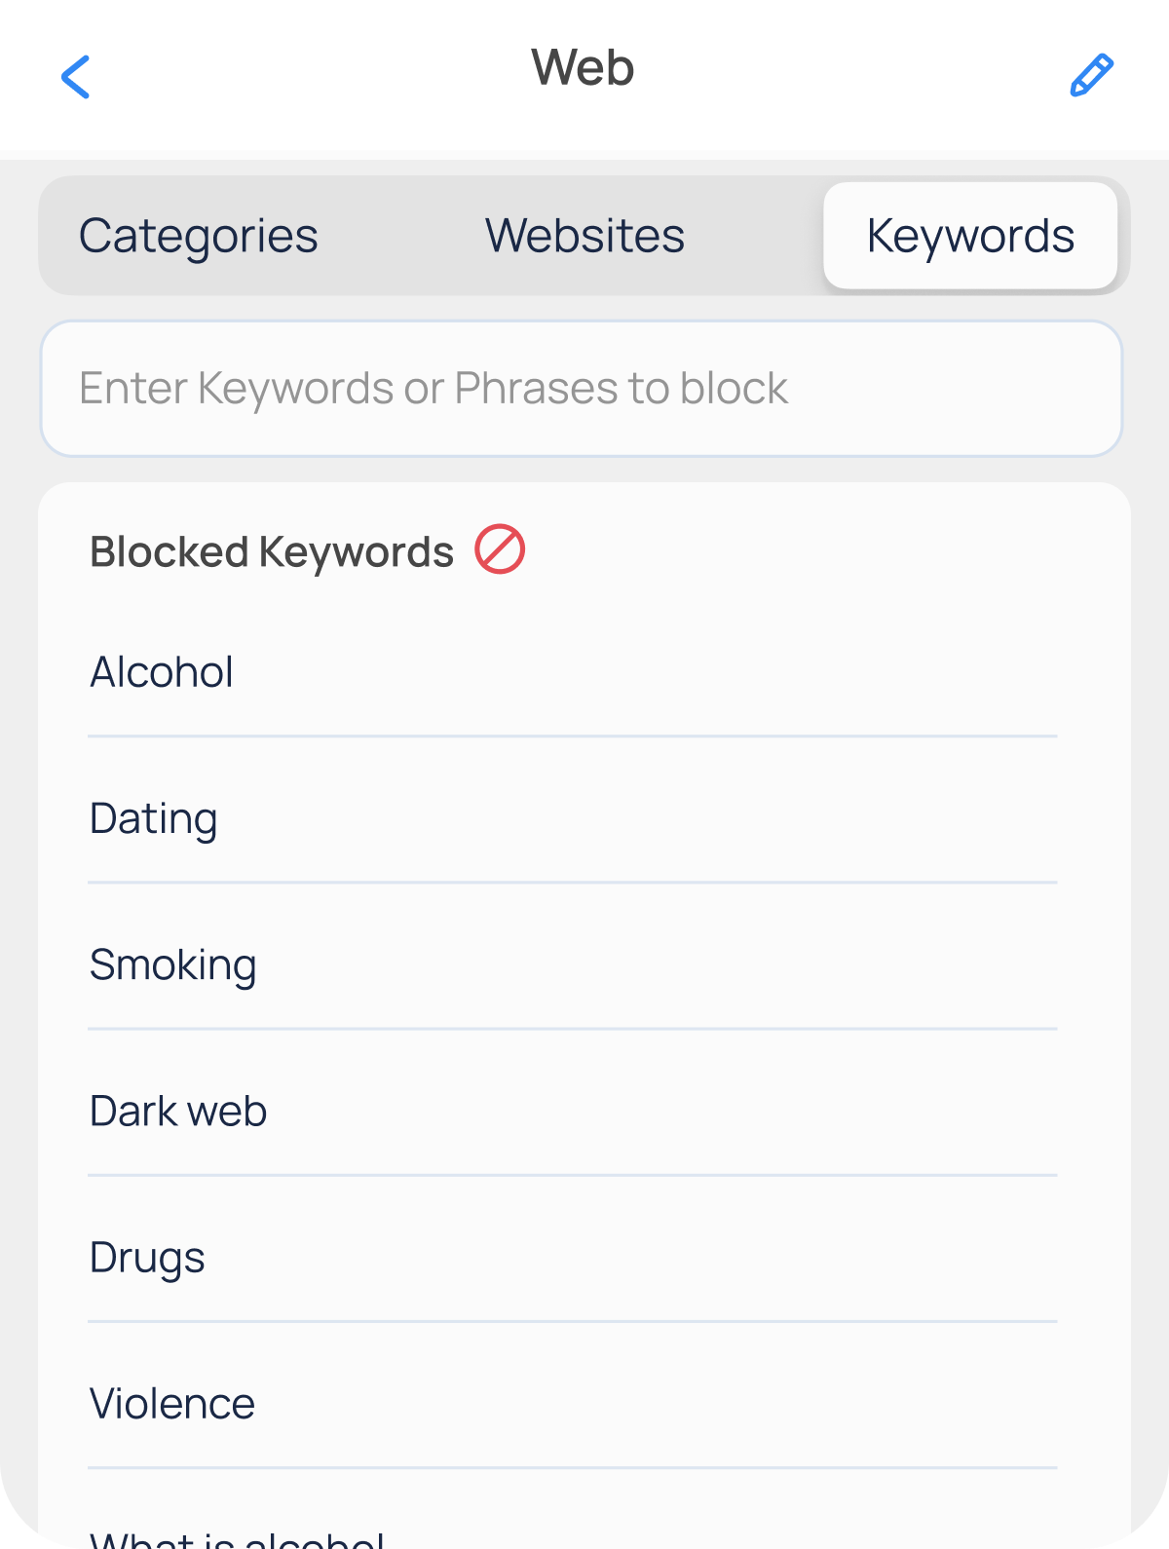Tap the Dating keyword entry
This screenshot has height=1549, width=1169.
[154, 818]
